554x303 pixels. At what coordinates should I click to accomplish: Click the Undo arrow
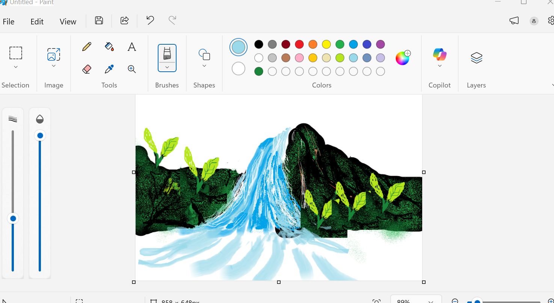pos(150,20)
